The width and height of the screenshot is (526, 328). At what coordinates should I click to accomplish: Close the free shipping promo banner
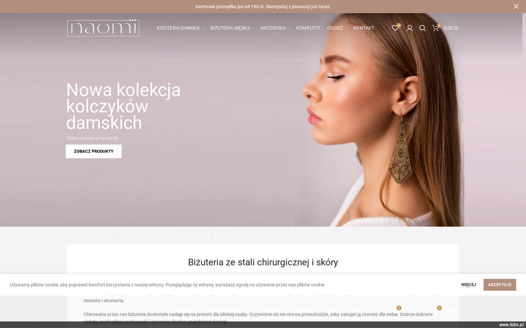pyautogui.click(x=516, y=7)
